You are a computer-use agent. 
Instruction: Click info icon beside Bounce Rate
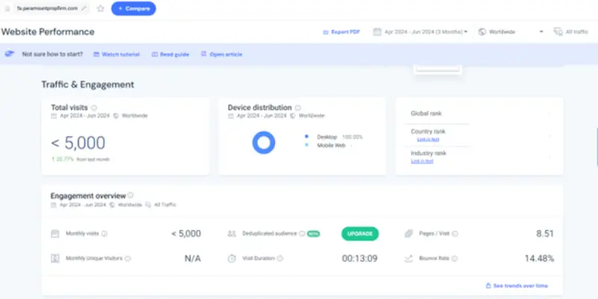pos(454,259)
